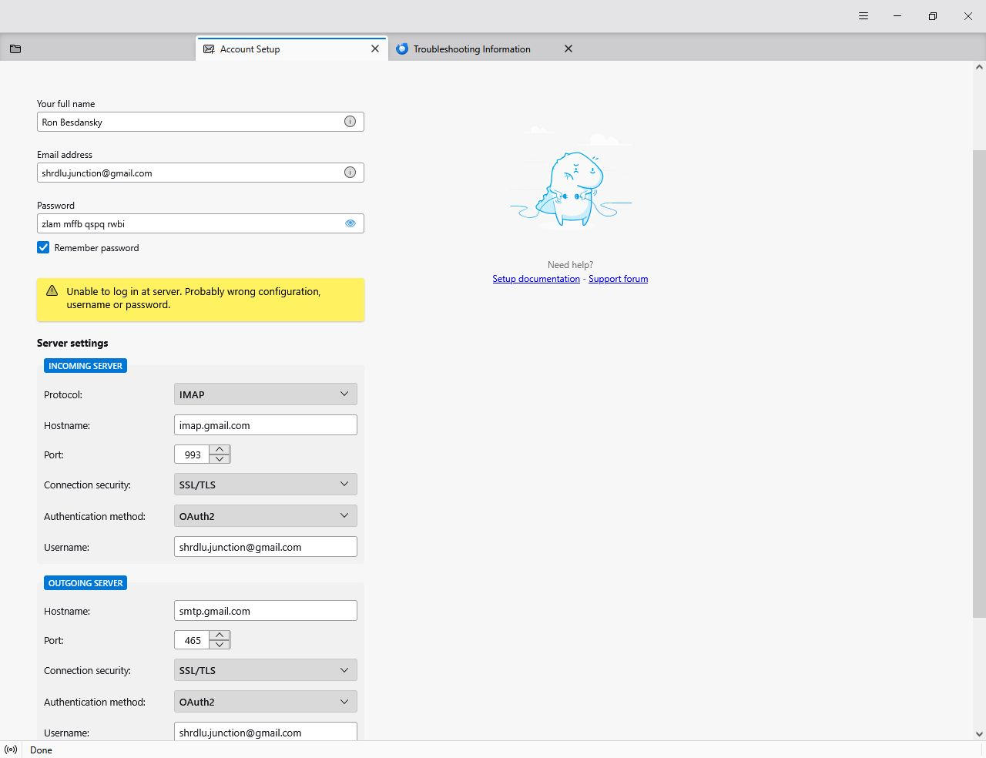Image resolution: width=986 pixels, height=758 pixels.
Task: Click the connection status icon in status bar
Action: 11,750
